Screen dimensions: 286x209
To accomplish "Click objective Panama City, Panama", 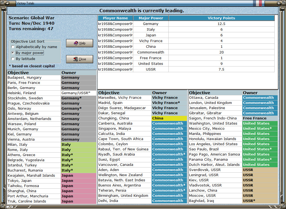I will click(215, 159).
